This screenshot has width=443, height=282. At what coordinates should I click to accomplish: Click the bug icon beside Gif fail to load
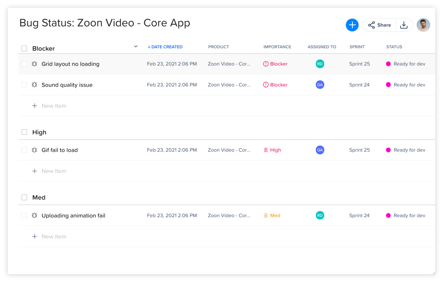tap(34, 150)
